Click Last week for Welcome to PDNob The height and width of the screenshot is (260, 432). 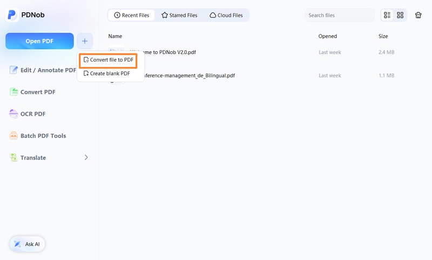[x=330, y=52]
